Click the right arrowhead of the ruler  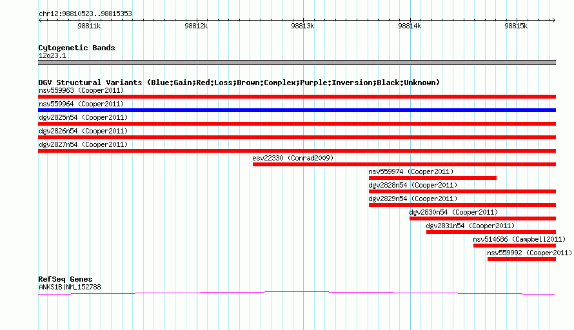point(553,21)
